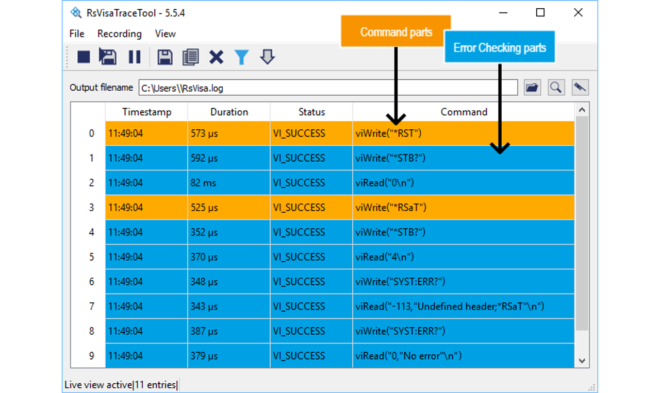
Task: Select the 573 µs duration cell
Action: [x=229, y=133]
